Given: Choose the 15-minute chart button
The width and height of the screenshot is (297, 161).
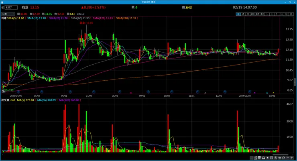Looking at the screenshot, I should coord(281,14).
